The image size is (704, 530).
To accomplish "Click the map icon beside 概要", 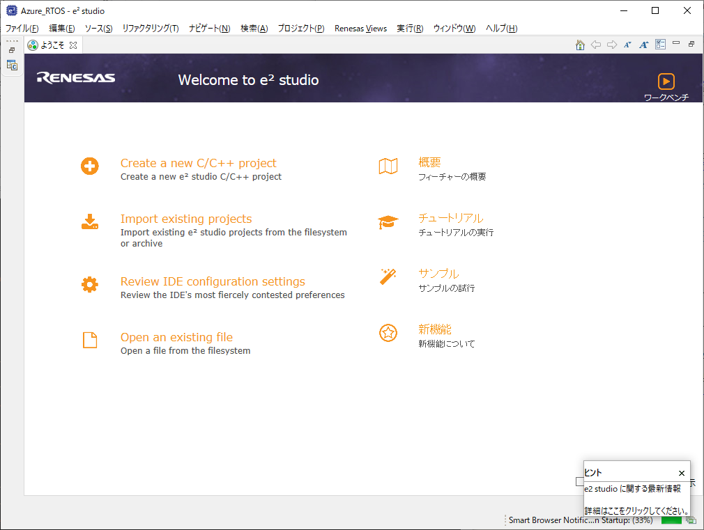I will [388, 166].
